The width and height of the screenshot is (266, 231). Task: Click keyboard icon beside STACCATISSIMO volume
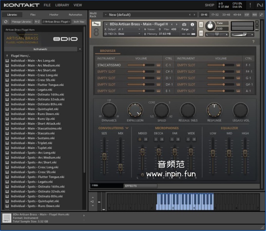tap(158, 65)
